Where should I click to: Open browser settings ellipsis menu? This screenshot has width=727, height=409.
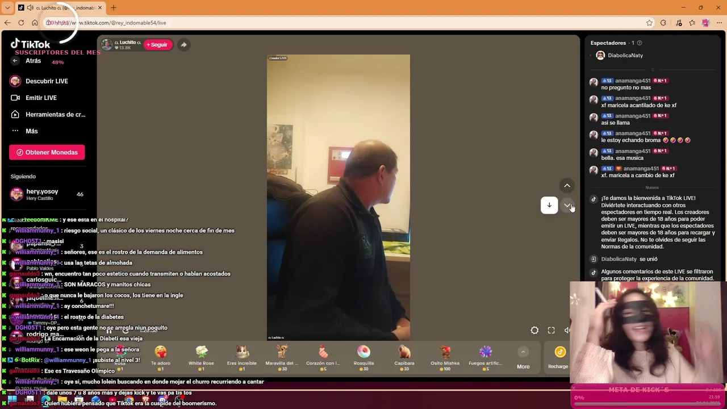pos(719,23)
